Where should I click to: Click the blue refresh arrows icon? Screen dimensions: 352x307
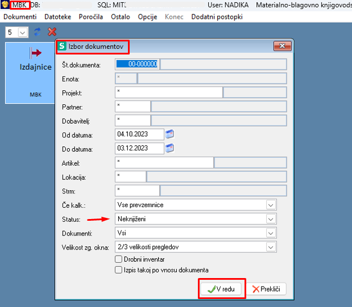click(38, 32)
